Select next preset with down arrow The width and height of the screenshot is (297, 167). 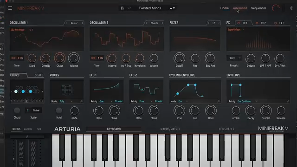pos(174,8)
